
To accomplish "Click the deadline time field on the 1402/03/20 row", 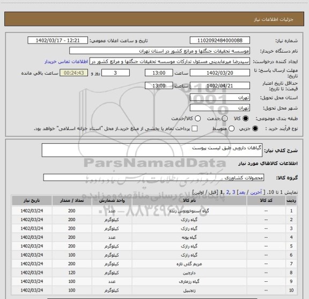I will tap(159, 73).
